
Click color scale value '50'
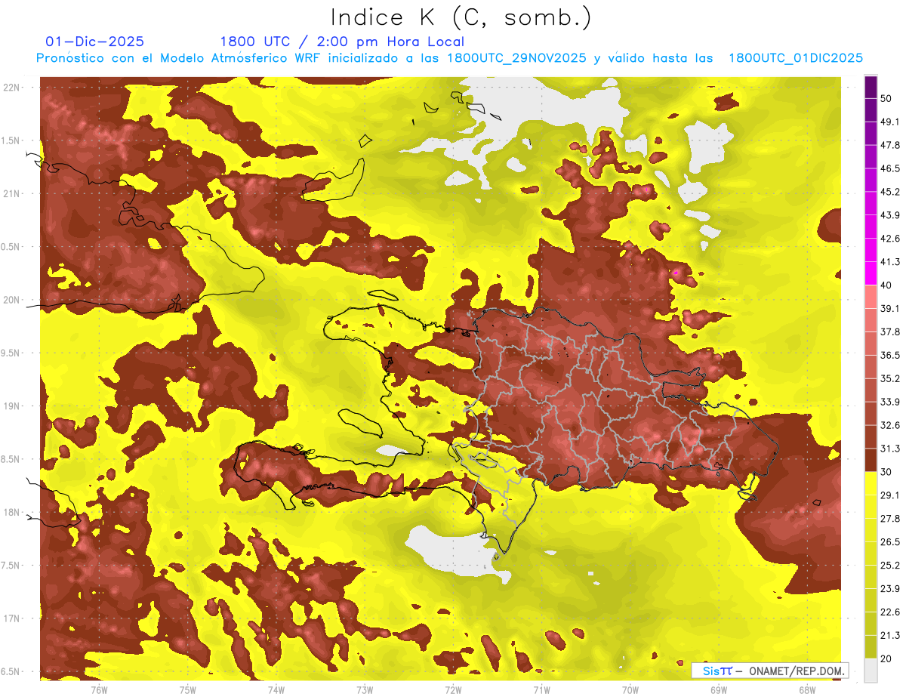pos(887,98)
